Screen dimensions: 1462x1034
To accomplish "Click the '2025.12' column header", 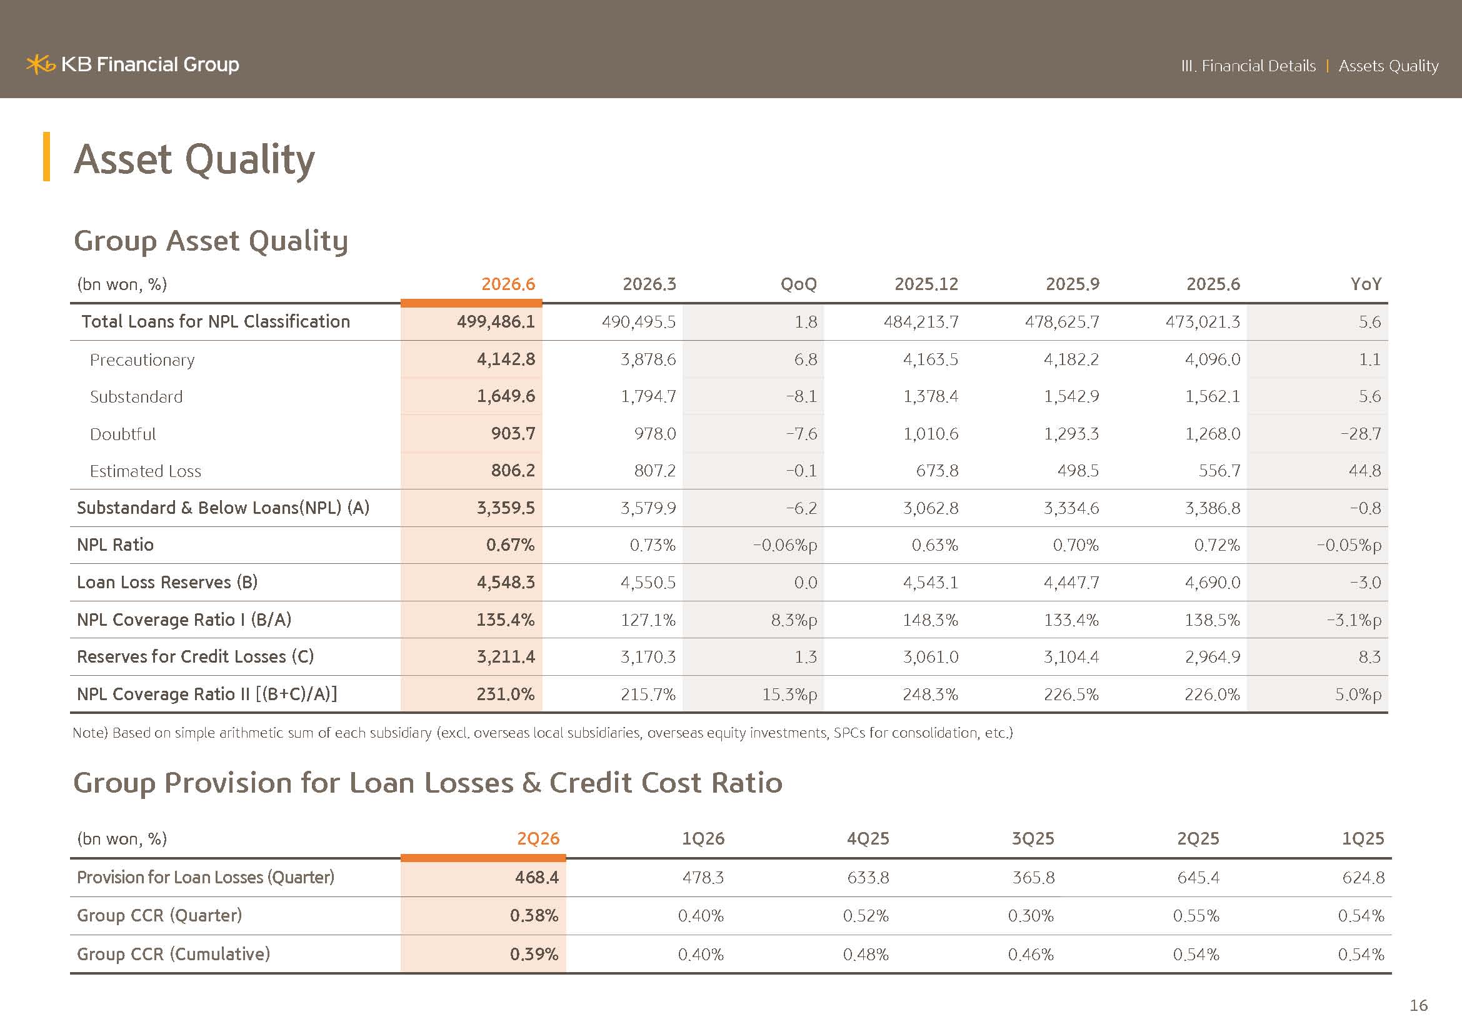I will 926,284.
